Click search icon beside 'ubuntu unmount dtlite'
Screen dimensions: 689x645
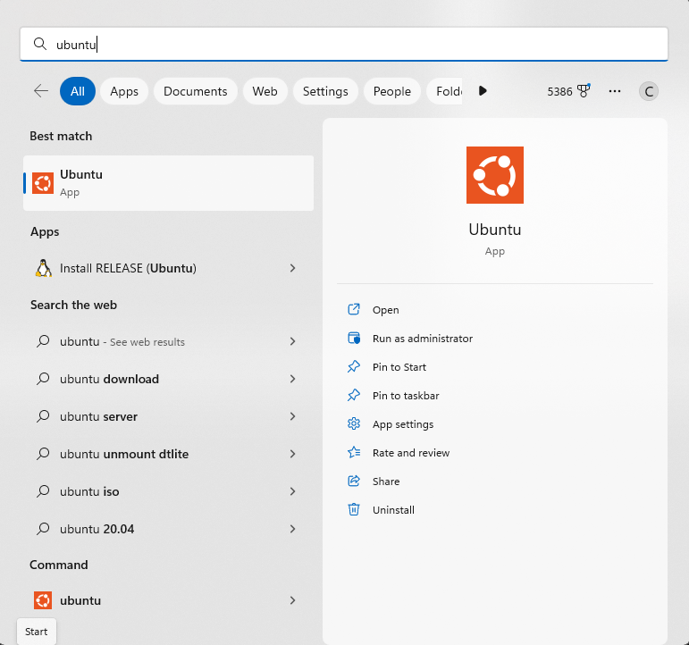point(43,454)
